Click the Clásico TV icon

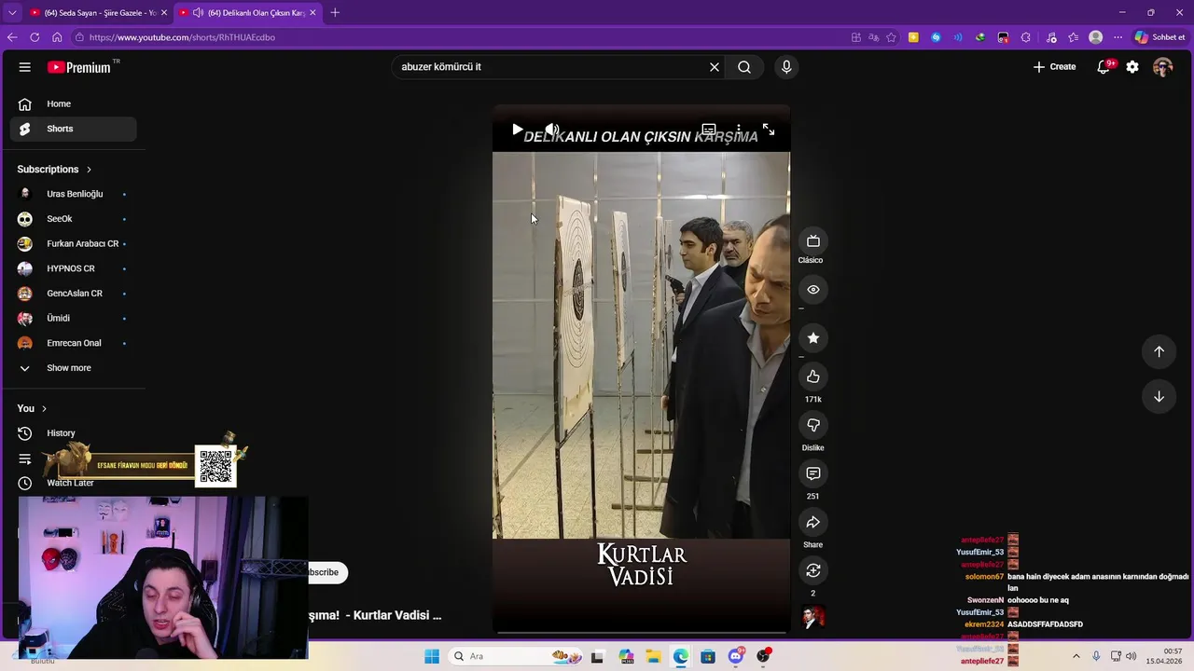click(812, 241)
